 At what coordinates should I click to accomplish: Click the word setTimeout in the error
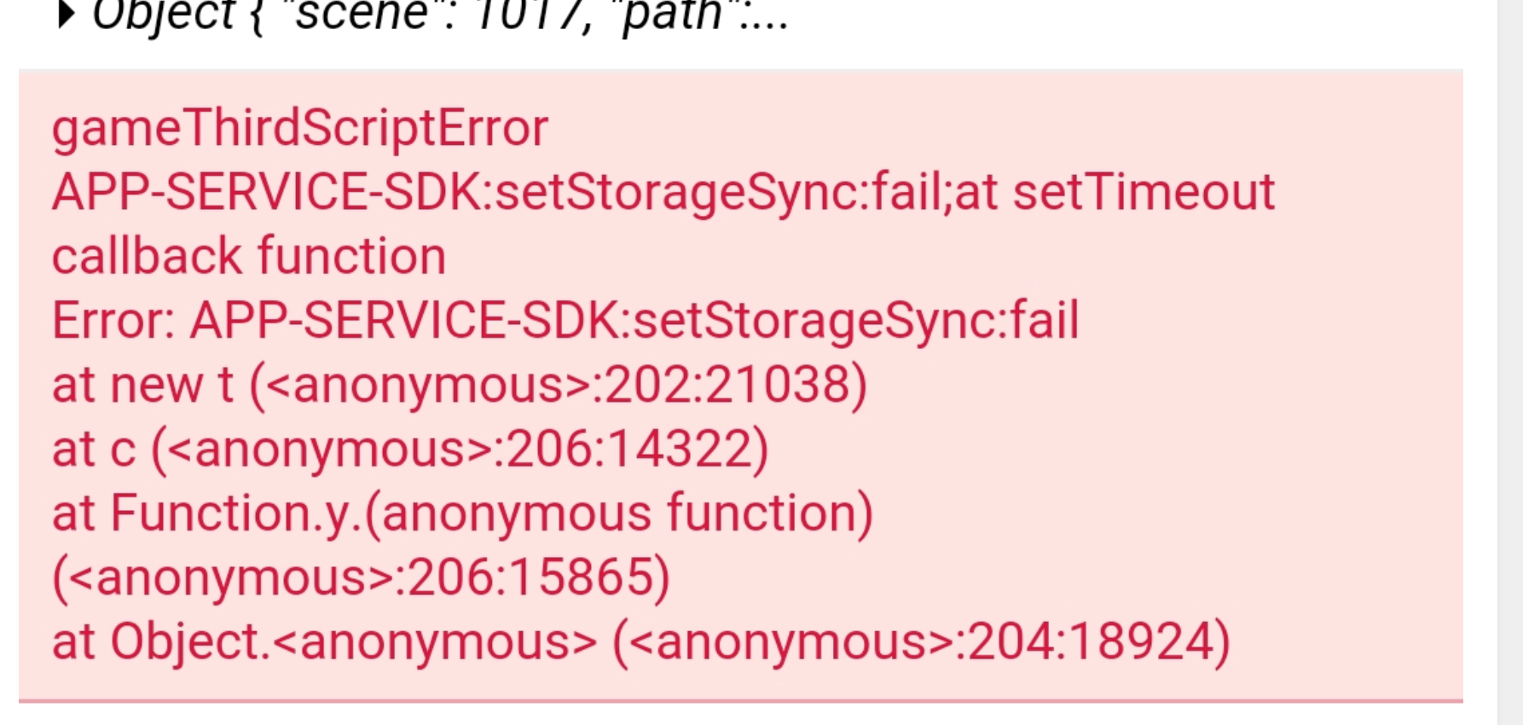(1143, 193)
